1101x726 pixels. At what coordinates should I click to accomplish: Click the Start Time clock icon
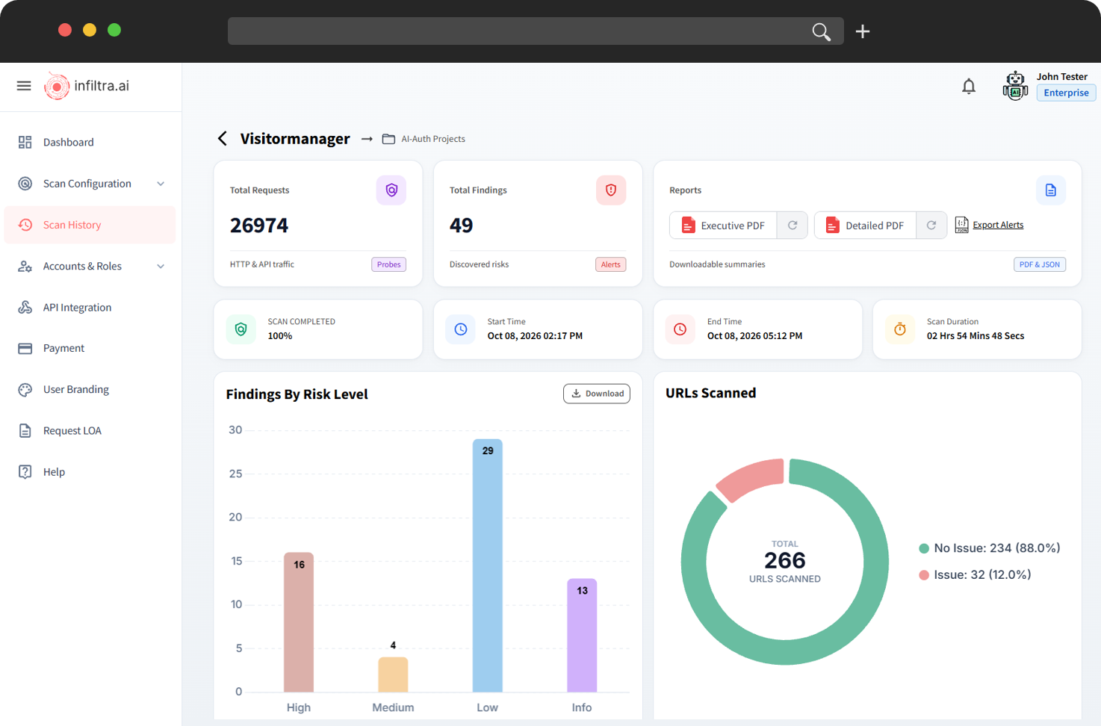pyautogui.click(x=461, y=329)
